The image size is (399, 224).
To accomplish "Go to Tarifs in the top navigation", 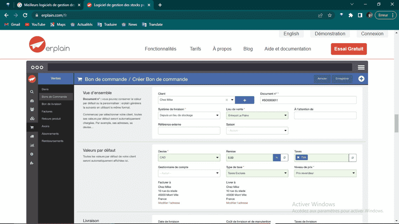I will 195,49.
